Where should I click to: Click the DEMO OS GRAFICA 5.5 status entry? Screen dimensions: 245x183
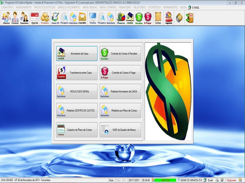point(191,180)
